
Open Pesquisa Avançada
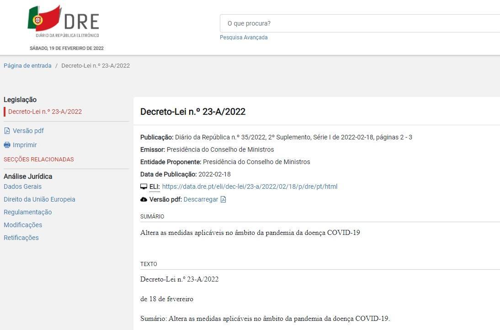tap(244, 37)
